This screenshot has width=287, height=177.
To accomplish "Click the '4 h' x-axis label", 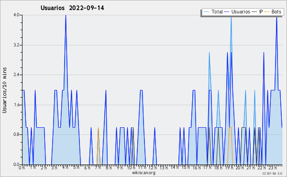I will [x=66, y=167].
